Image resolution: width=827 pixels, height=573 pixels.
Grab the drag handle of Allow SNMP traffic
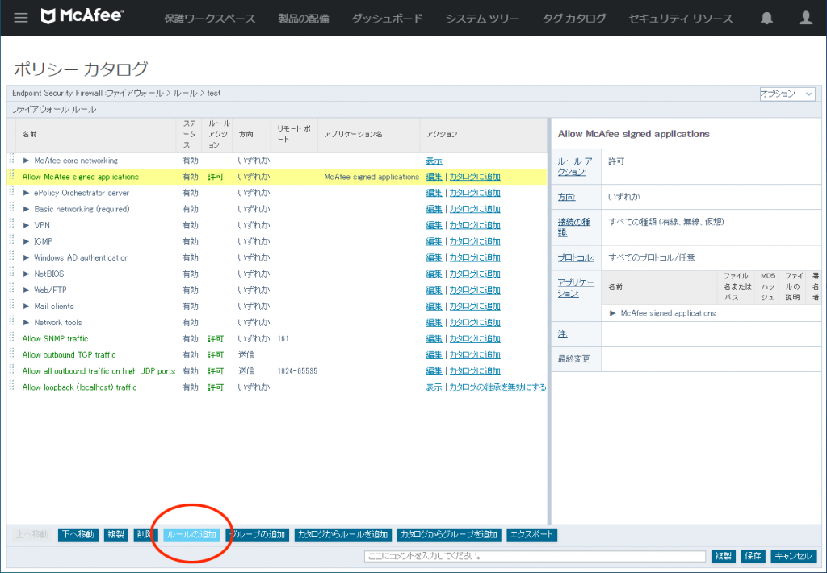[11, 338]
